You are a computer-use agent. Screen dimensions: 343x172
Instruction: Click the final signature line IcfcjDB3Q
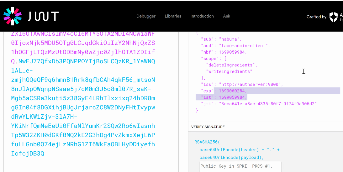coord(28,154)
